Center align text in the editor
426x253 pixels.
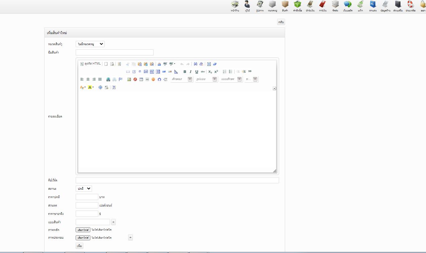click(88, 79)
